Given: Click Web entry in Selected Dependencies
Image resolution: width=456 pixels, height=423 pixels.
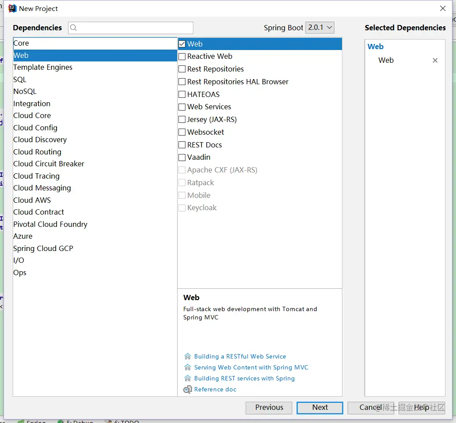Looking at the screenshot, I should [x=386, y=60].
